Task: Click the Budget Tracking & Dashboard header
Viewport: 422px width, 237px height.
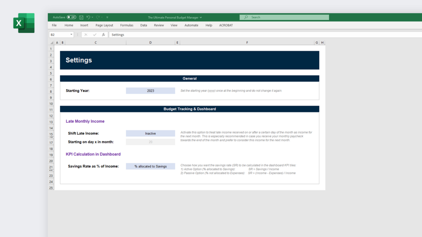Action: point(189,109)
